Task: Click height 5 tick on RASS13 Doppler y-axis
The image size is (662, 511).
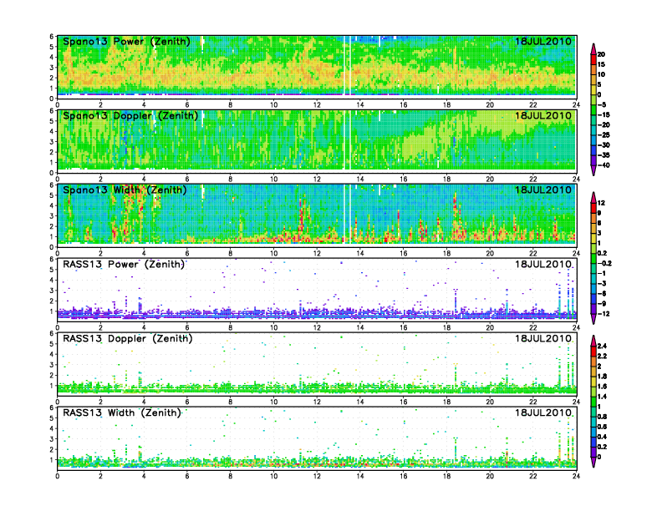Action: pos(52,344)
